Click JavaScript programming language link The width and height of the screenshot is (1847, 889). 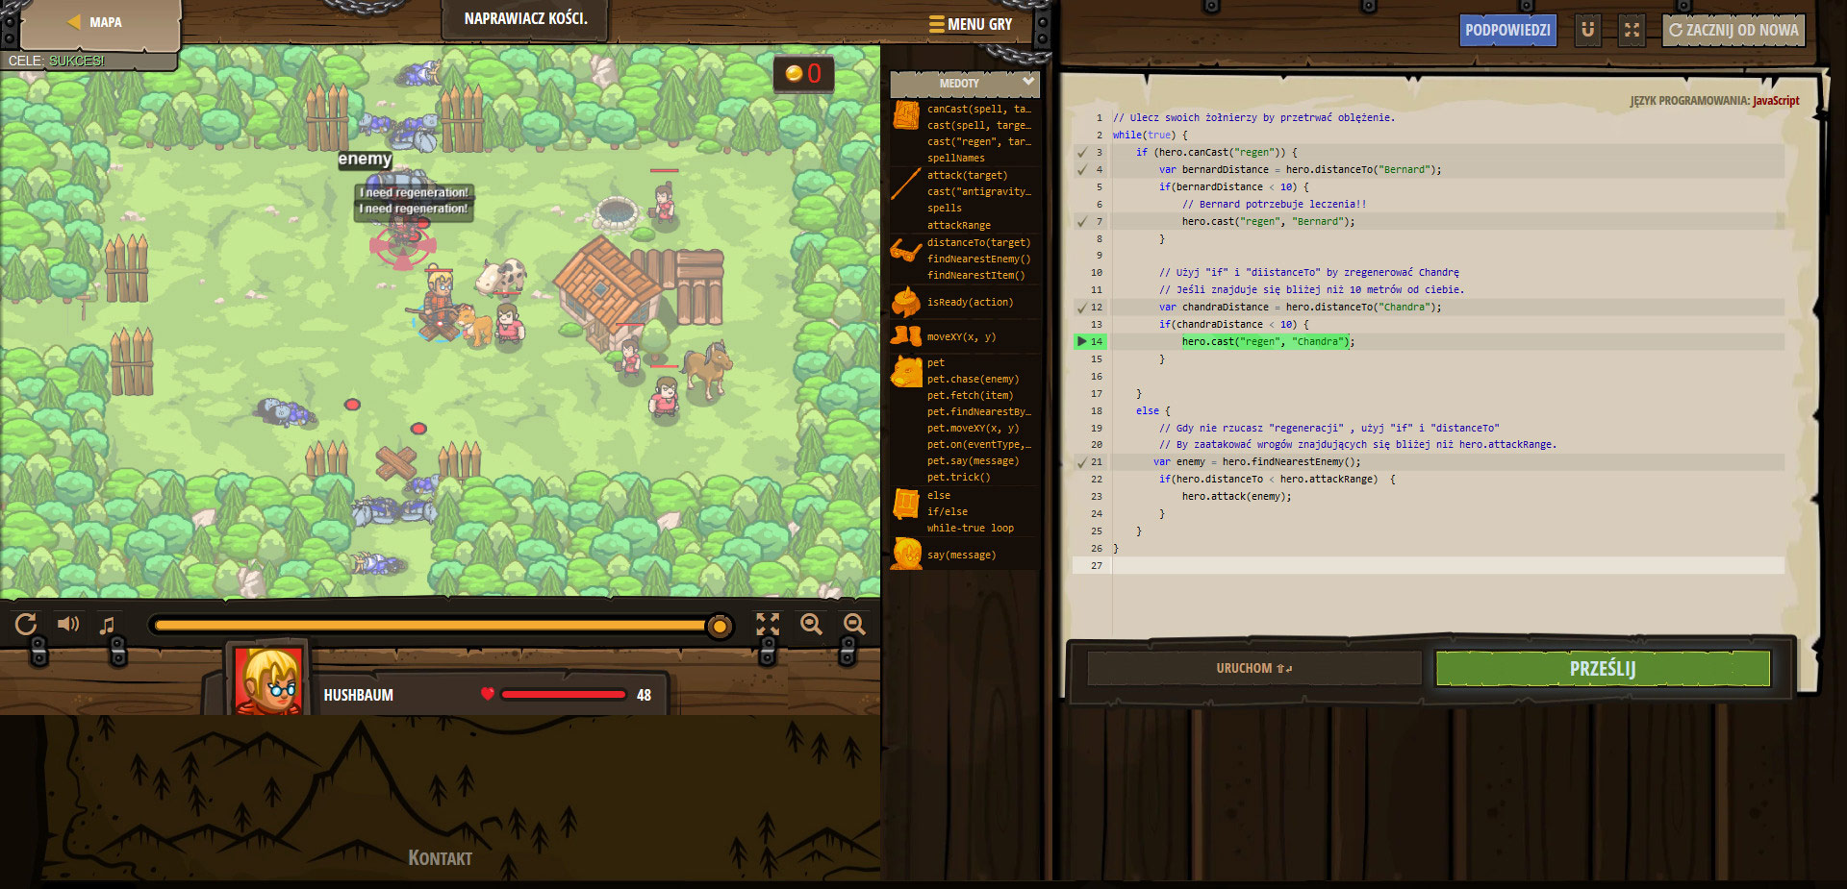coord(1776,100)
